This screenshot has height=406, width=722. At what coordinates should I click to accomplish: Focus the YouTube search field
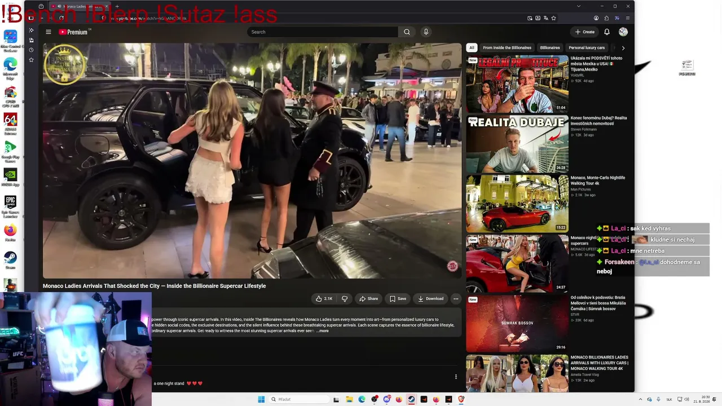click(x=323, y=32)
